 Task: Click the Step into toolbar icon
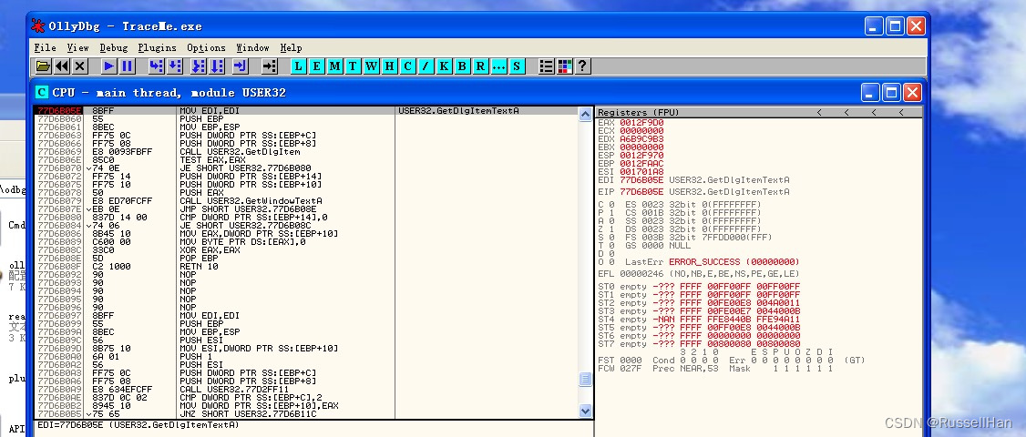point(157,66)
